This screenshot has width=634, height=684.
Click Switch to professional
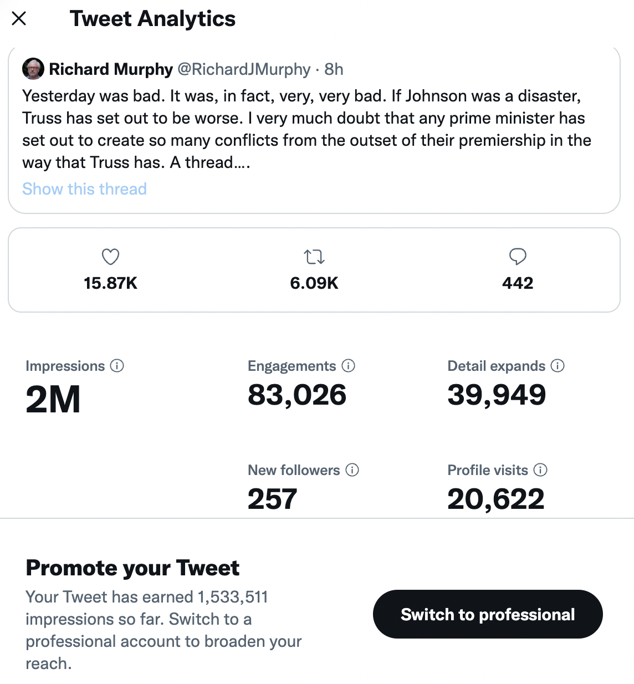point(488,614)
